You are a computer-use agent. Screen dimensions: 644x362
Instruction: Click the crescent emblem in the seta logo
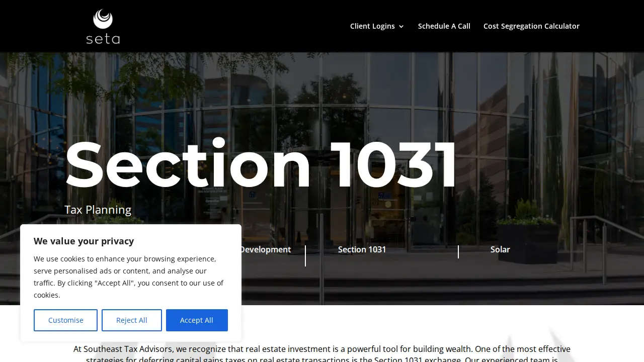point(103,19)
